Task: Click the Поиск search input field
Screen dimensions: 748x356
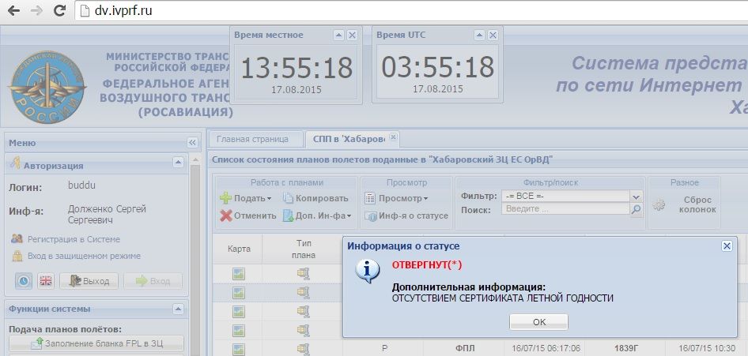Action: click(565, 209)
